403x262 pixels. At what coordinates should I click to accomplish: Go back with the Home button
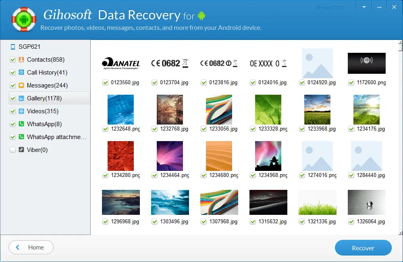click(x=31, y=247)
